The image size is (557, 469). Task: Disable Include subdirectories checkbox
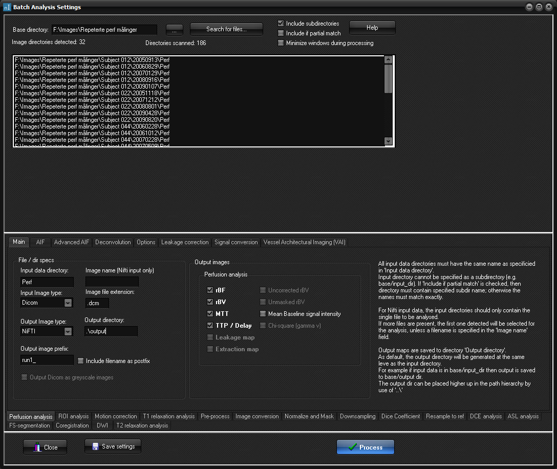(281, 24)
